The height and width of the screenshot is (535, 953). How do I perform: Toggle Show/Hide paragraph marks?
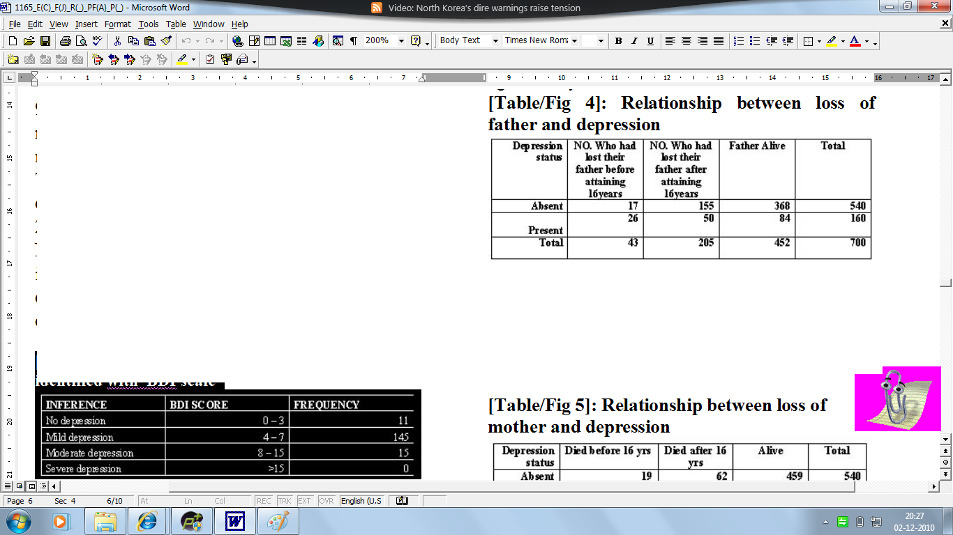pyautogui.click(x=353, y=41)
